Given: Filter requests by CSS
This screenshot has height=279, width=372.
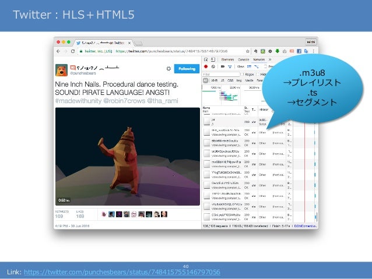Looking at the screenshot, I should pyautogui.click(x=230, y=80).
